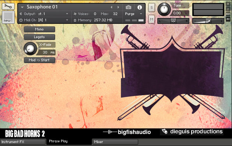Collapse instrument header arrow beside Saxophone 01
This screenshot has width=232, height=146.
coord(22,7)
